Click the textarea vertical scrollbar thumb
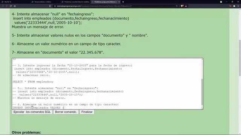This screenshot has width=241, height=135. [x=202, y=92]
